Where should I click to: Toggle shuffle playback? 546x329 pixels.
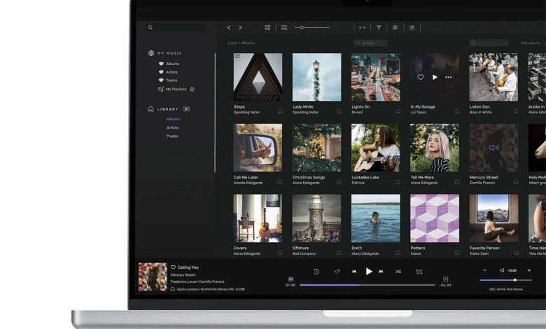[398, 272]
